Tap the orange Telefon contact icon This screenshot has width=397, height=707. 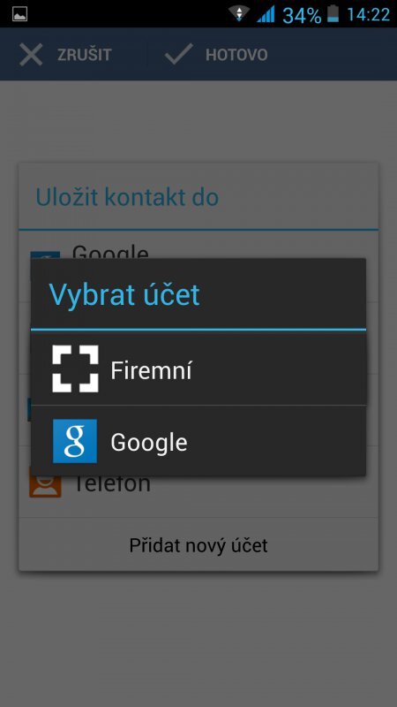coord(45,483)
